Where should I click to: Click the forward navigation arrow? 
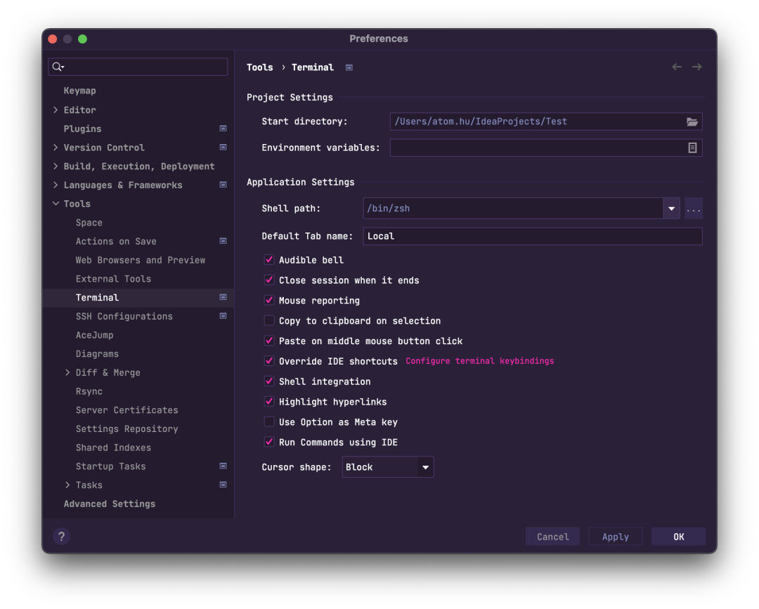(x=696, y=66)
